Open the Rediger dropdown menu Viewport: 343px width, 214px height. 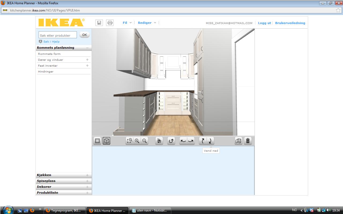(x=147, y=23)
